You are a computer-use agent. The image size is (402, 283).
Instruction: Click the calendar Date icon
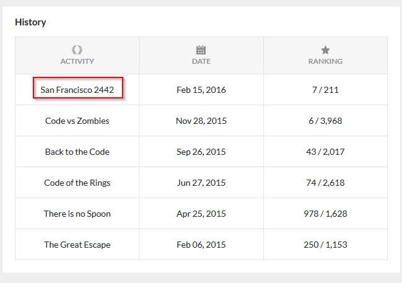201,50
